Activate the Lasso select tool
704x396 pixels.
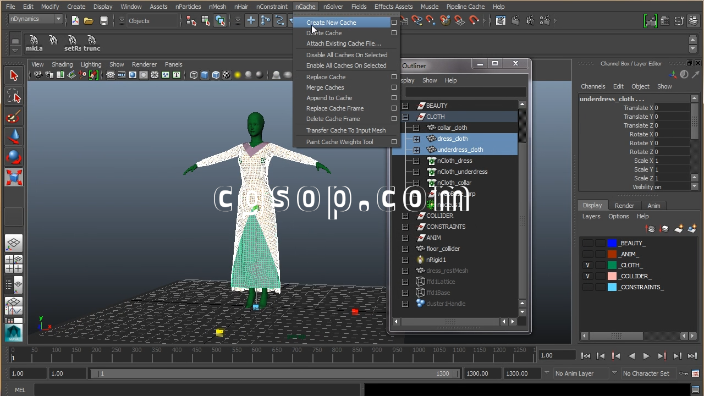(x=14, y=97)
